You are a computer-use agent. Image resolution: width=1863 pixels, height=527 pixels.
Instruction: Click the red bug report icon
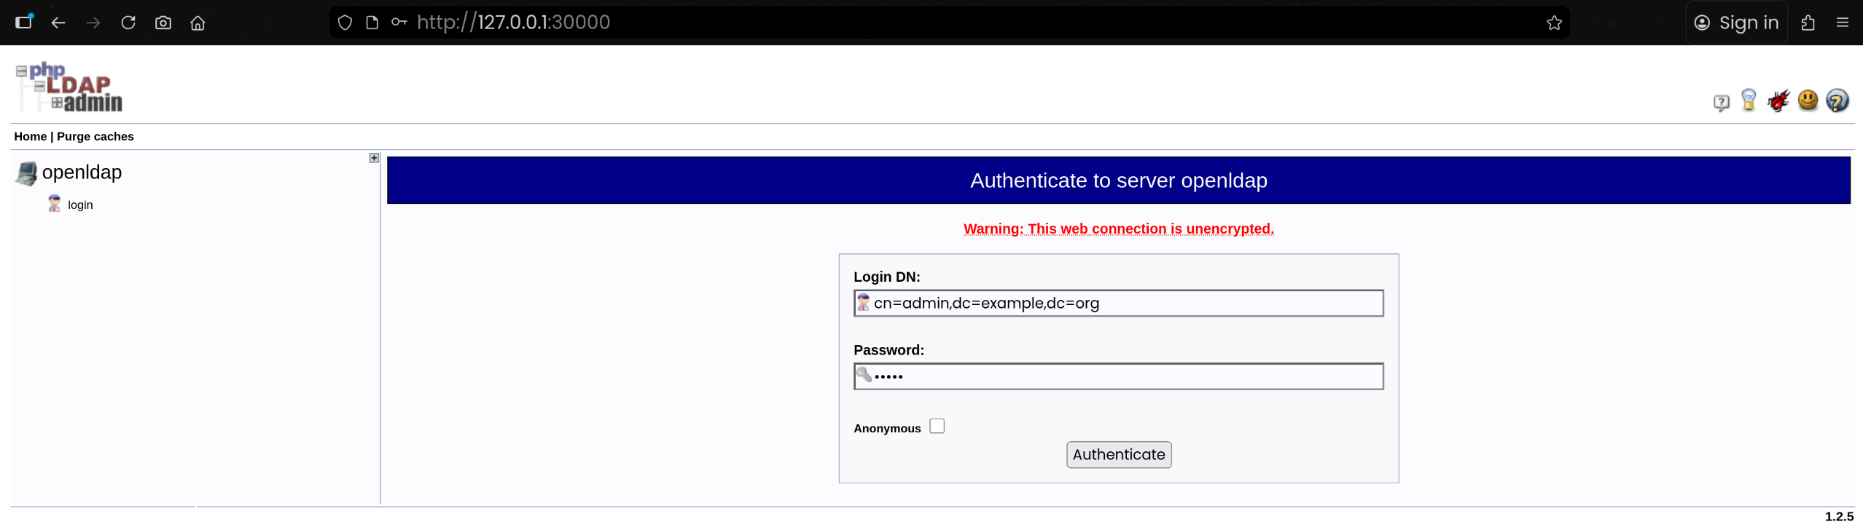coord(1778,100)
